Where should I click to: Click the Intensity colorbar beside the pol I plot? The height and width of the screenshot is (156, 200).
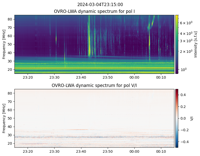pos(177,44)
